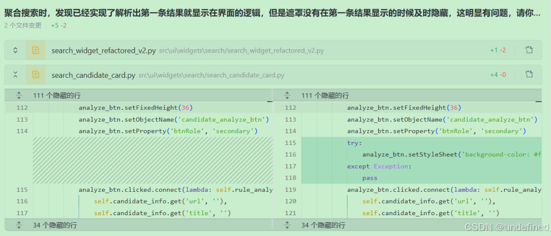Open file icon on search_candidate_card.py row
This screenshot has height=236, width=551.
pyautogui.click(x=529, y=74)
